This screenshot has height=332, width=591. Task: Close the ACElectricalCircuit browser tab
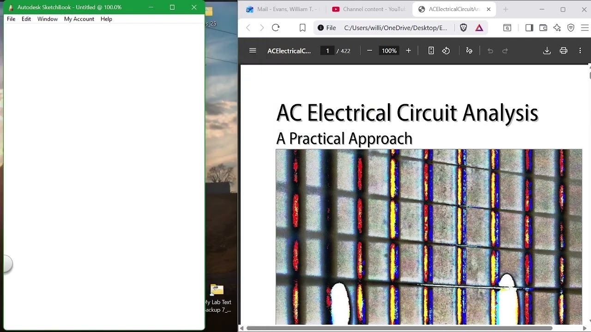pyautogui.click(x=488, y=9)
